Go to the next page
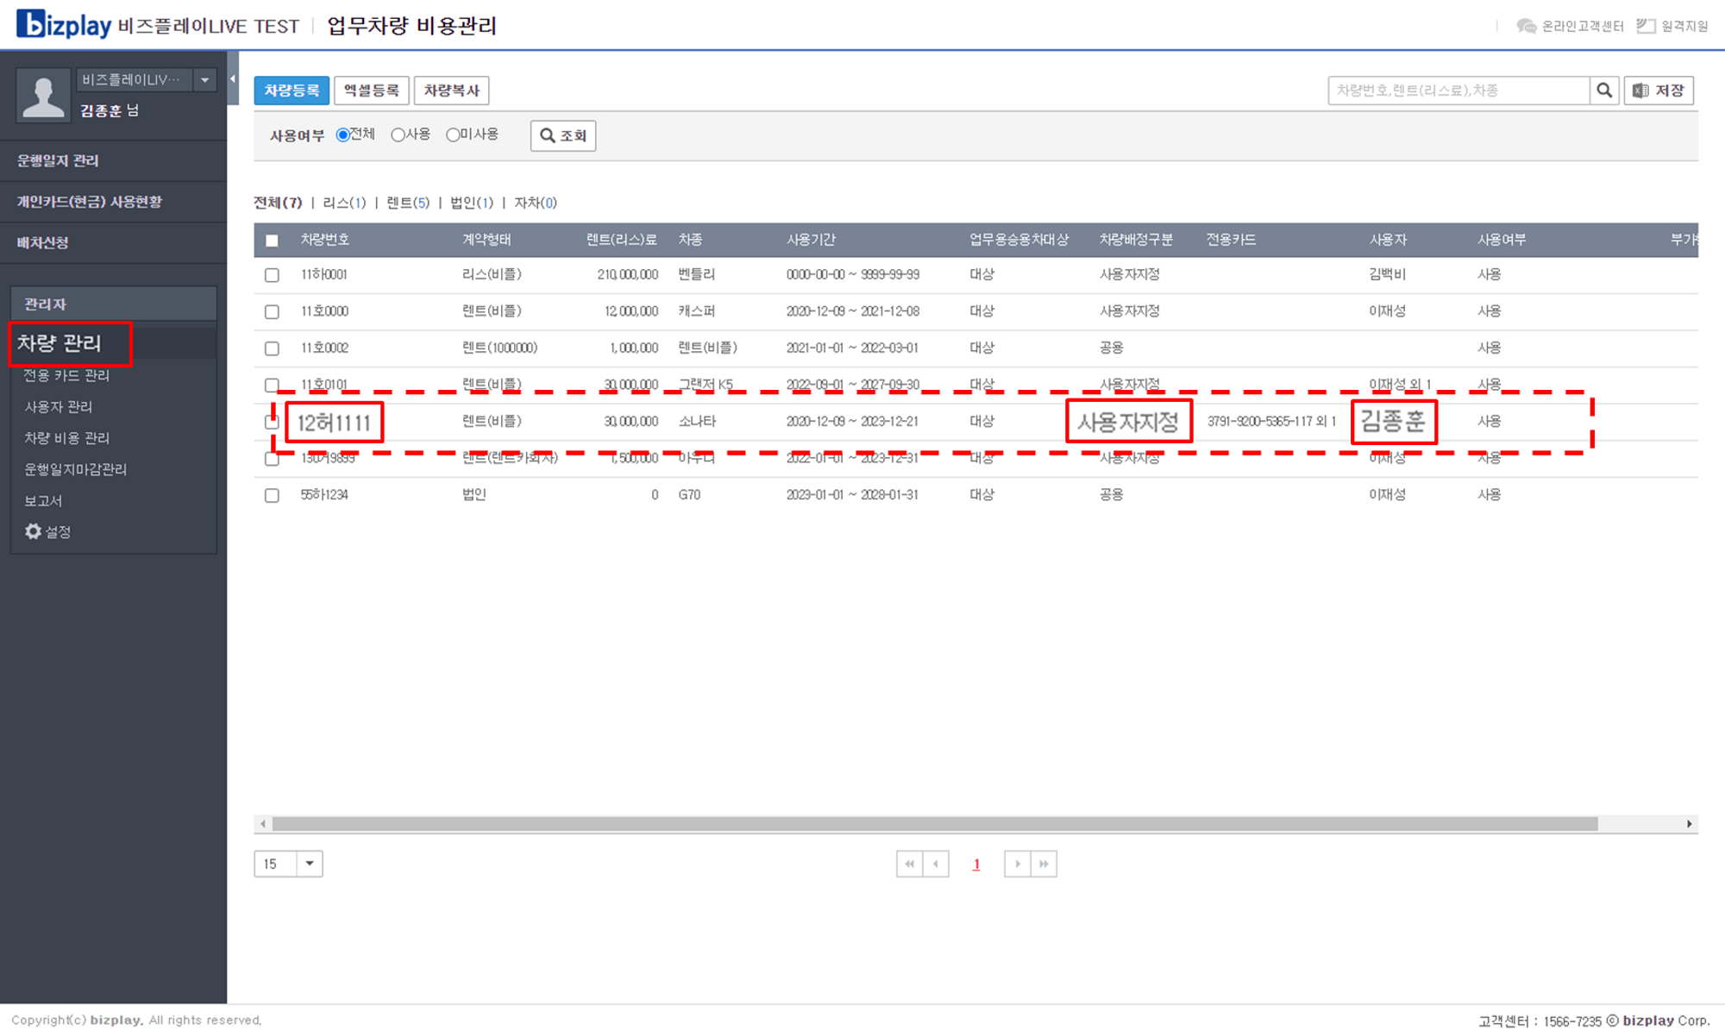This screenshot has width=1725, height=1036. coord(1018,863)
